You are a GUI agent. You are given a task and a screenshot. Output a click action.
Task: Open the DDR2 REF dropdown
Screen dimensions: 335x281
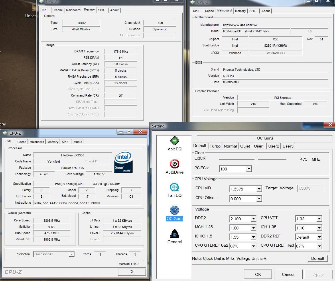click(319, 237)
